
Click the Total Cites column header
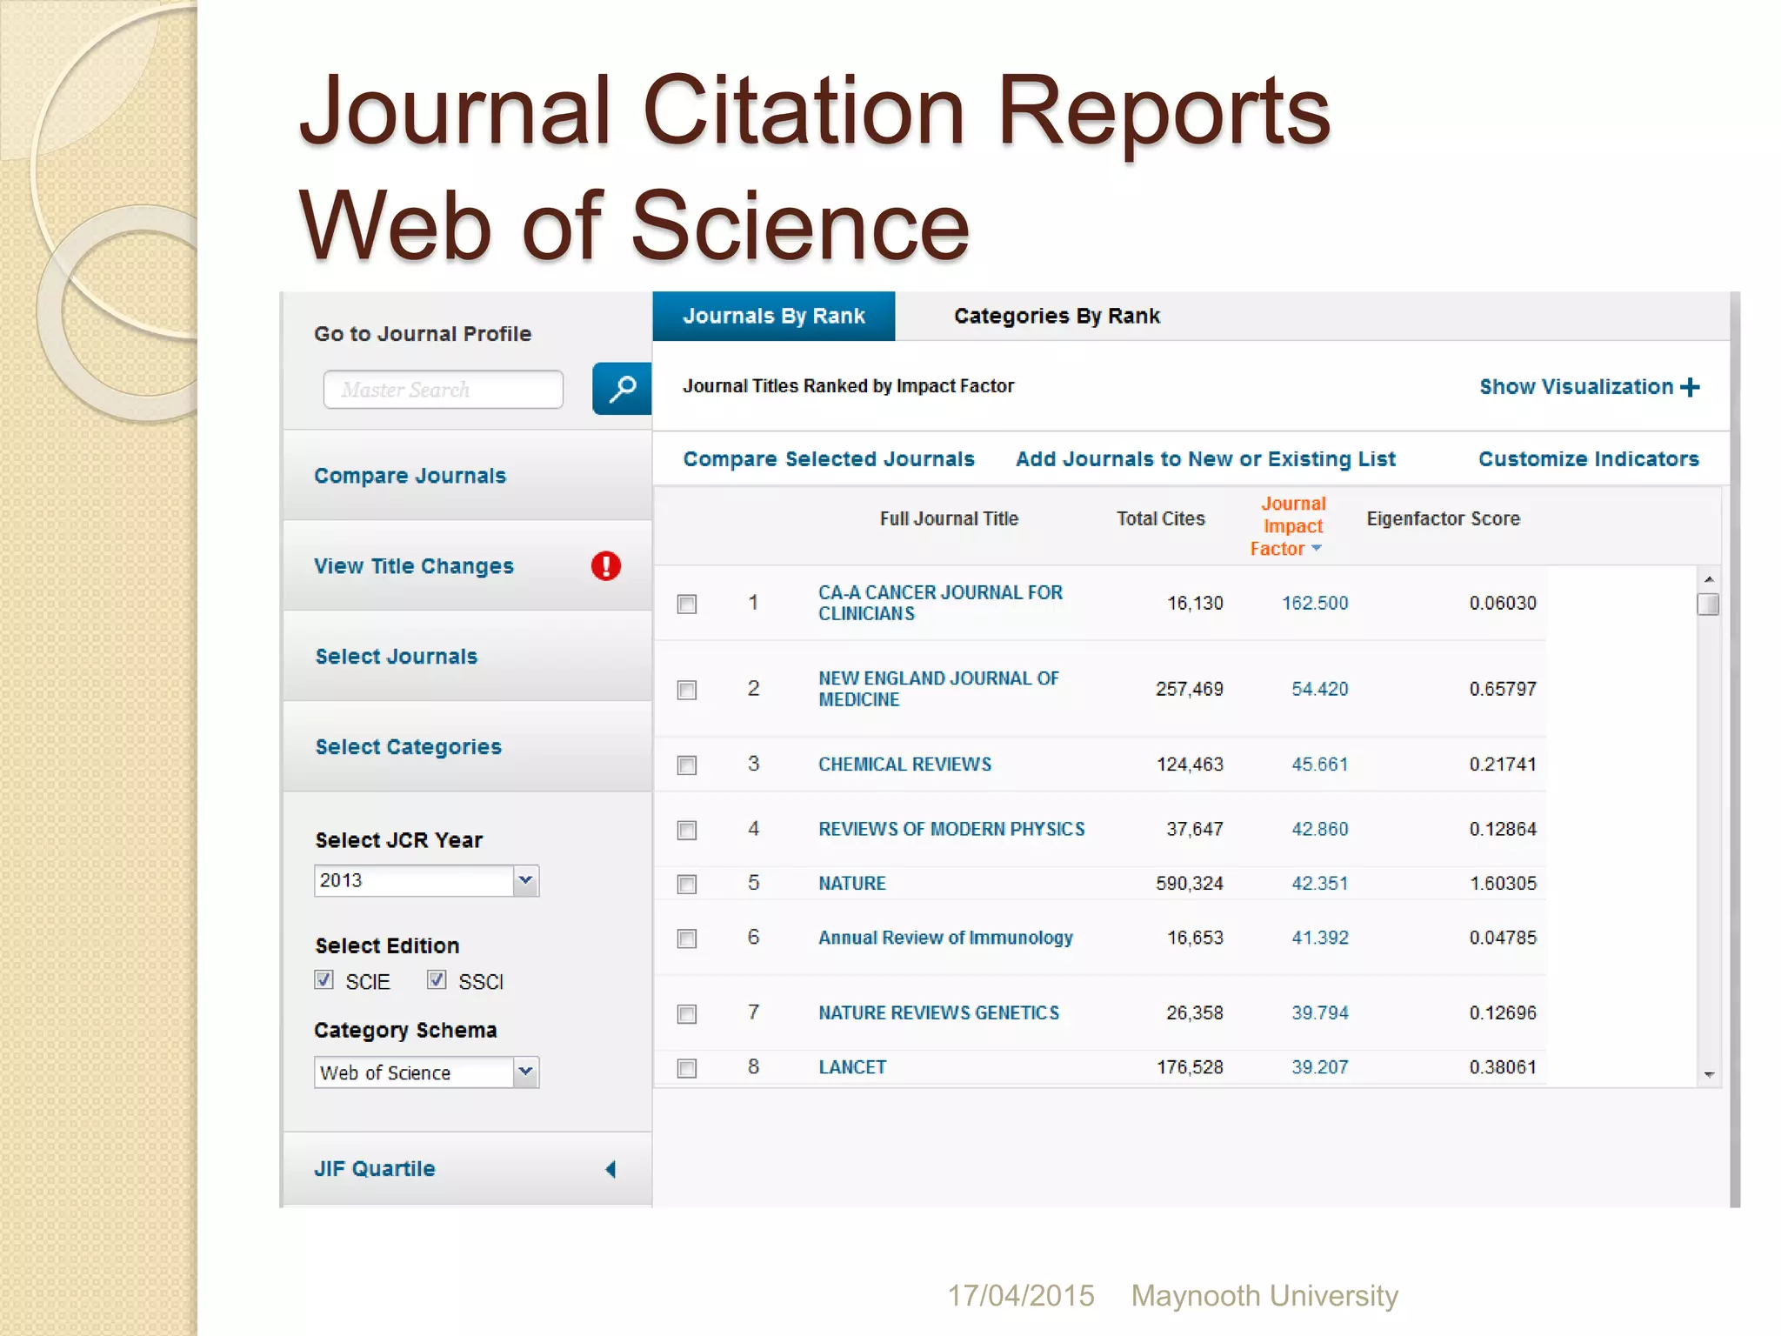click(1160, 519)
